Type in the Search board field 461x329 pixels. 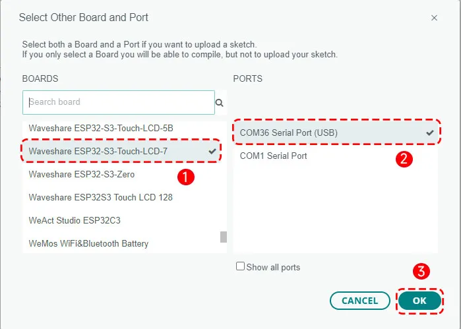(x=119, y=102)
